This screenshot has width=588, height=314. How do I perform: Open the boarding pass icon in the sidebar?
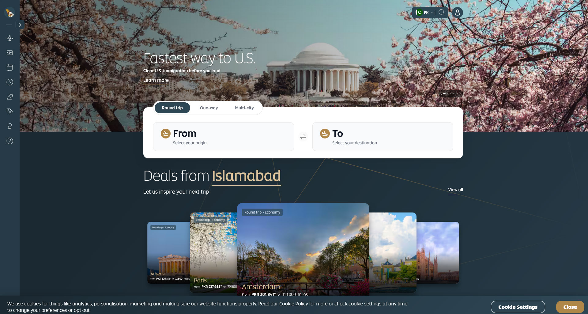coord(10,53)
